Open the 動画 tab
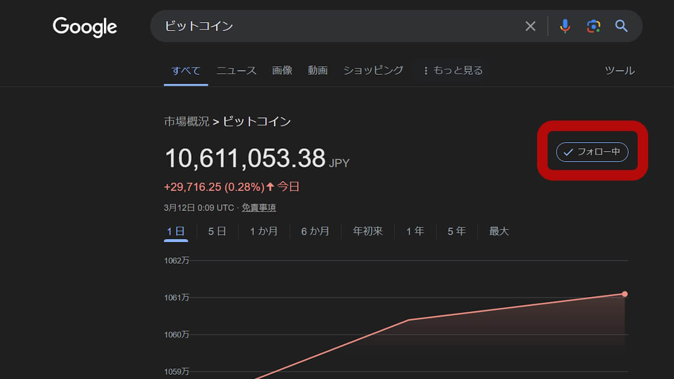 318,71
